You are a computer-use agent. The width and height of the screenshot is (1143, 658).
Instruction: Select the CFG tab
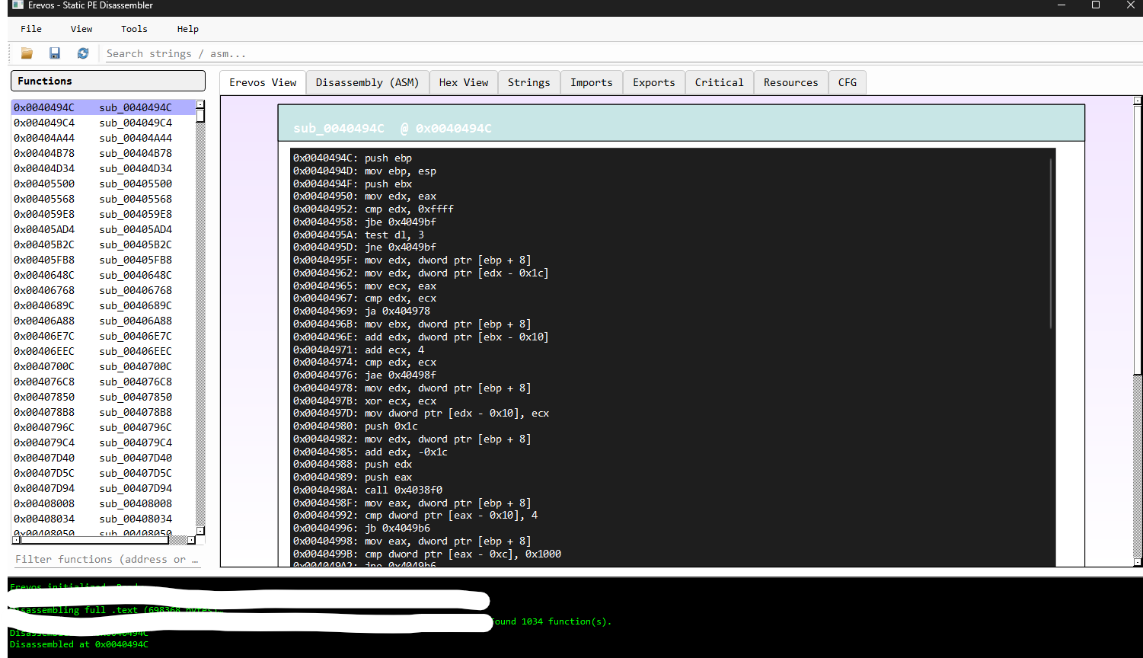point(848,82)
